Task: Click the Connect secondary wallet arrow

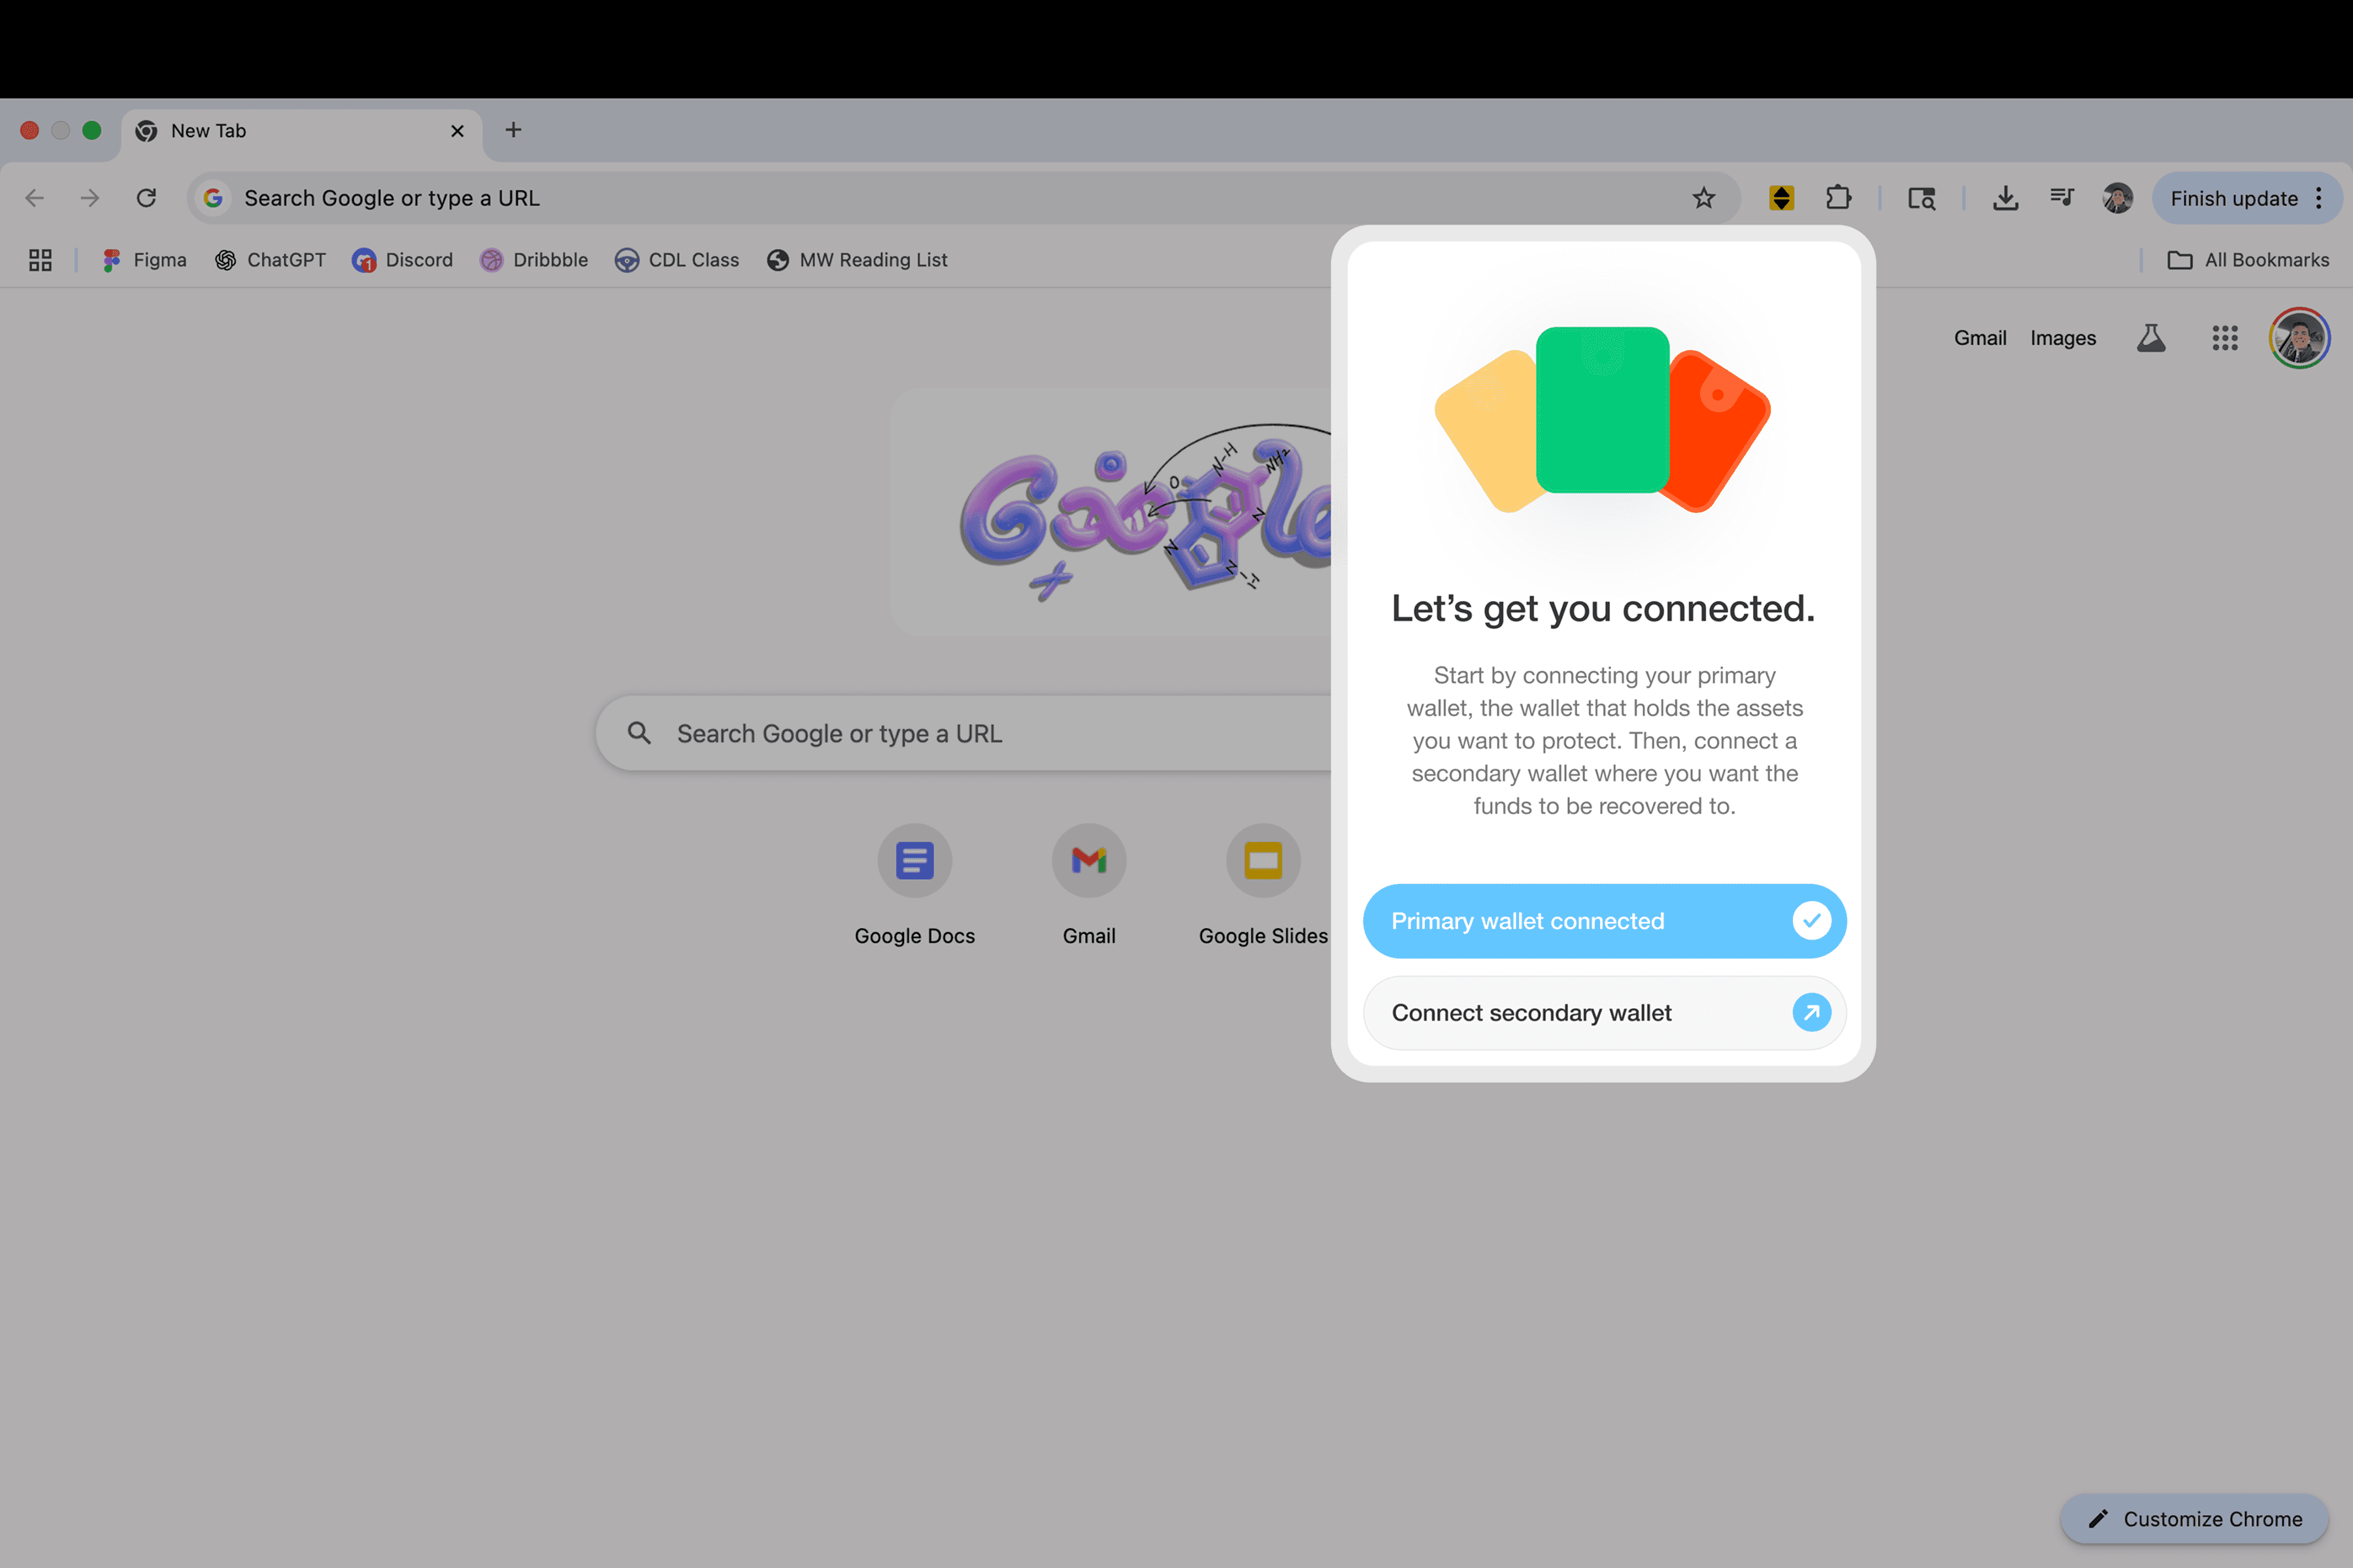Action: point(1811,1013)
